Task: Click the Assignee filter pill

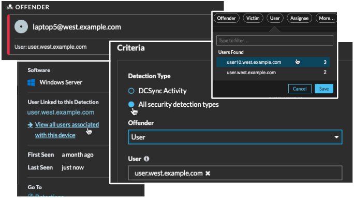Action: pos(299,18)
